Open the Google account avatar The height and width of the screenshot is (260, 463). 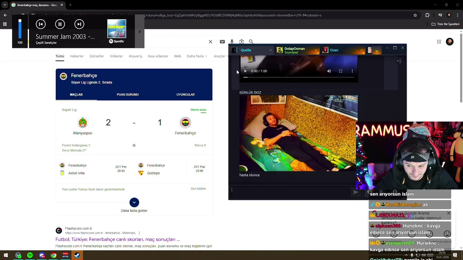450,42
